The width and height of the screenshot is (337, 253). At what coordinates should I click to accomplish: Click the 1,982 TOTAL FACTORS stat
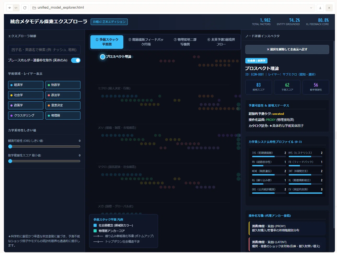pos(261,22)
